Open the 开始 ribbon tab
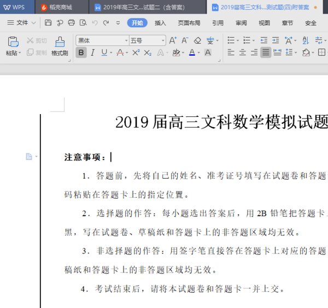328x308 pixels. (137, 22)
